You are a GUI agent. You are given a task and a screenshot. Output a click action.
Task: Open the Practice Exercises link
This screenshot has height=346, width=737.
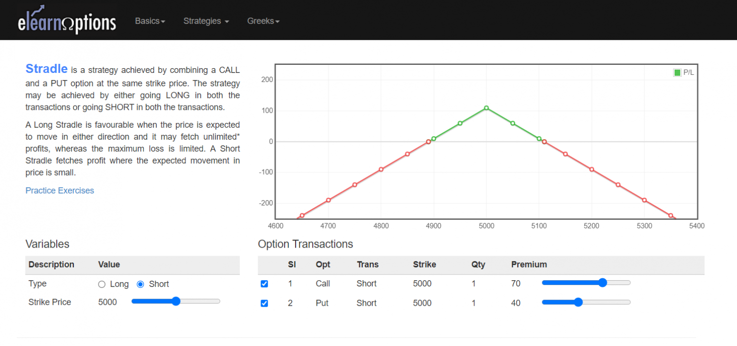click(x=59, y=191)
